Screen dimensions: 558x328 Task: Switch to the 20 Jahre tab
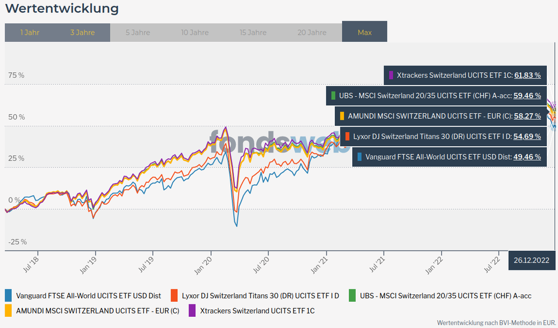click(x=311, y=32)
